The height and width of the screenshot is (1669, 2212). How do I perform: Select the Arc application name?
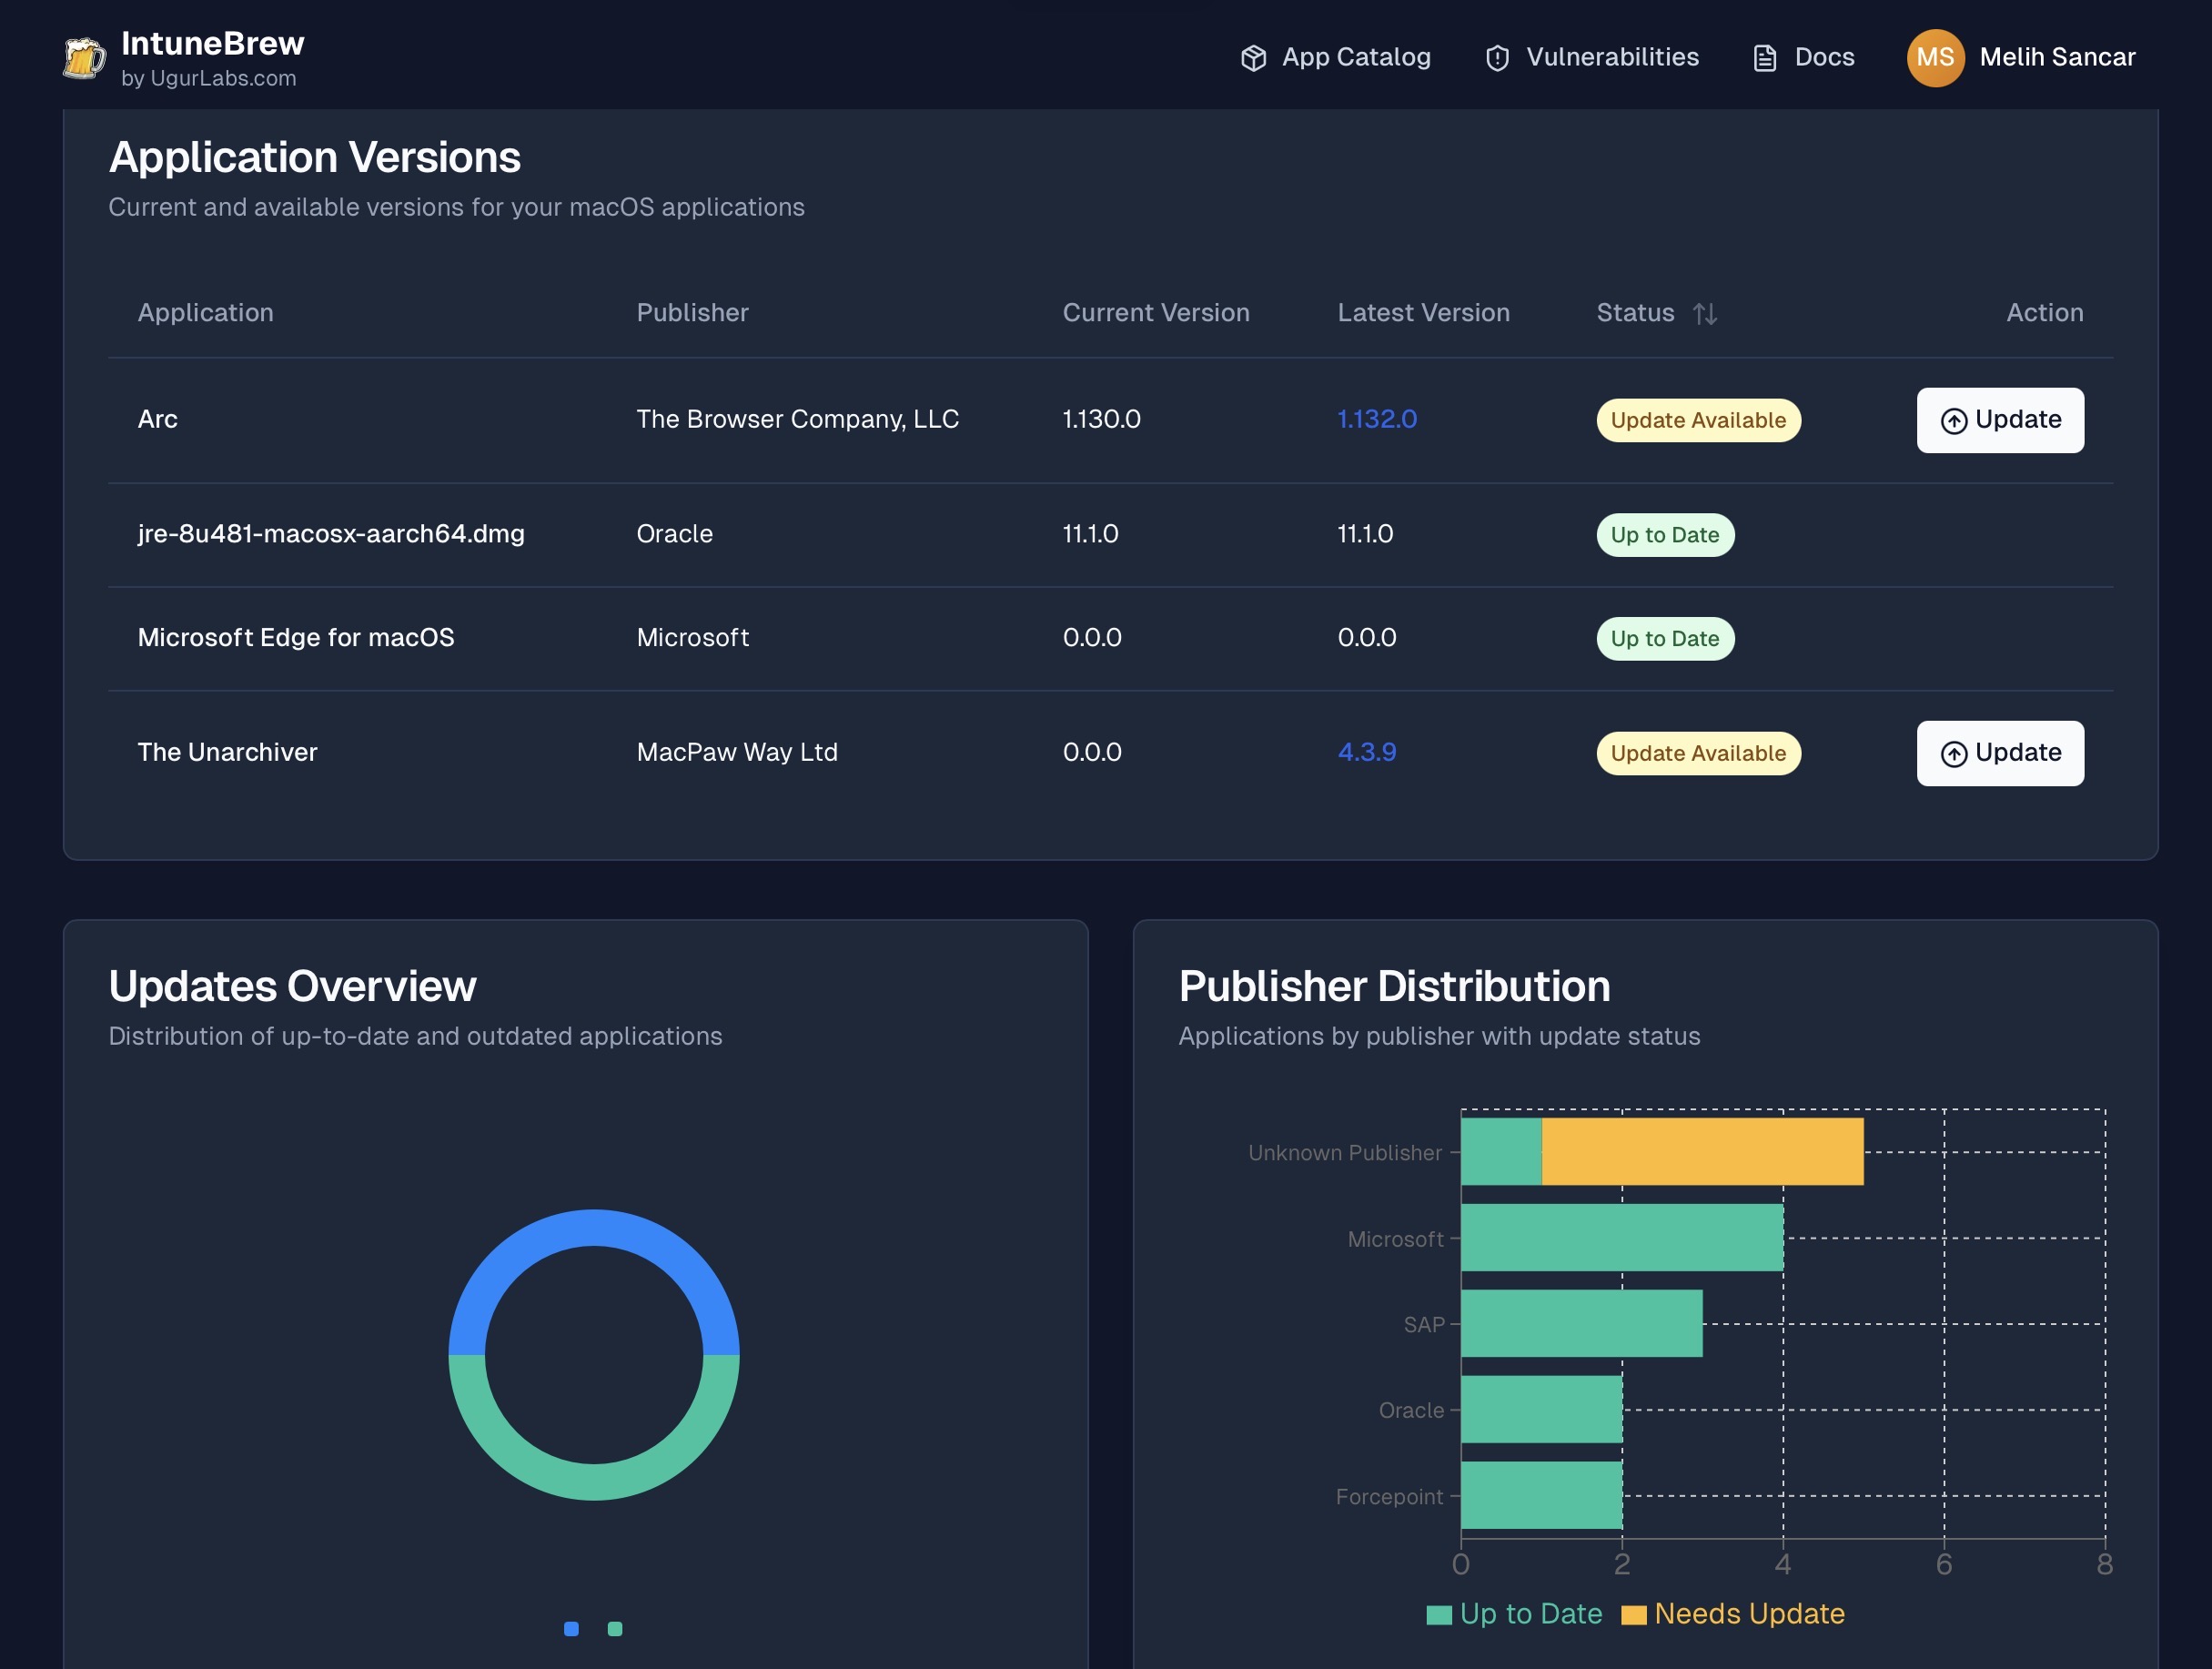tap(158, 419)
